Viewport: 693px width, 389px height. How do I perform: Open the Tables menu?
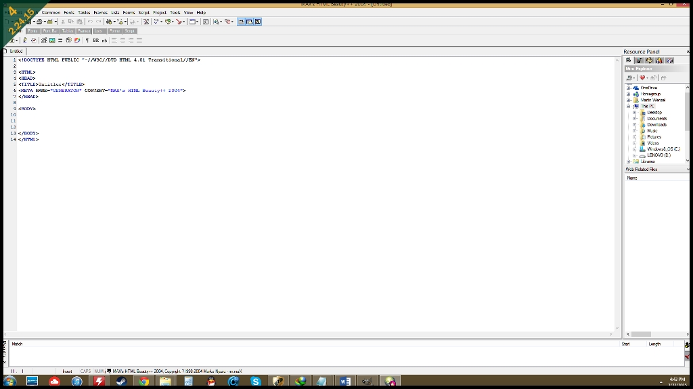coord(84,12)
